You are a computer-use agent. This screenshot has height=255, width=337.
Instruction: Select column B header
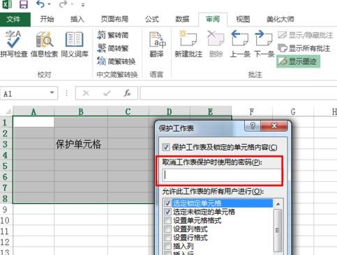coord(81,111)
